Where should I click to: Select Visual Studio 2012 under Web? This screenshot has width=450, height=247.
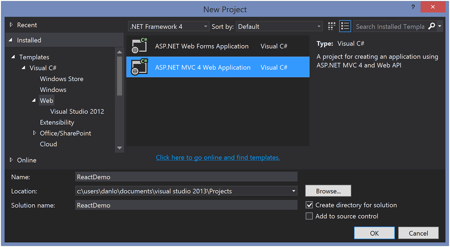click(77, 111)
